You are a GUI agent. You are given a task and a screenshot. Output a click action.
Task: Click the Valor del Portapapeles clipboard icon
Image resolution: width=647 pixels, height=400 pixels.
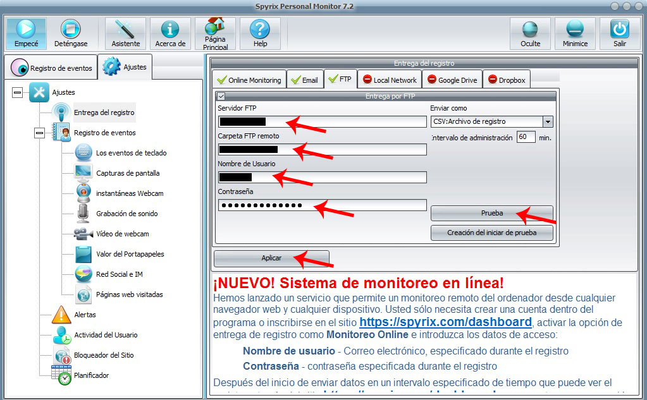point(83,254)
